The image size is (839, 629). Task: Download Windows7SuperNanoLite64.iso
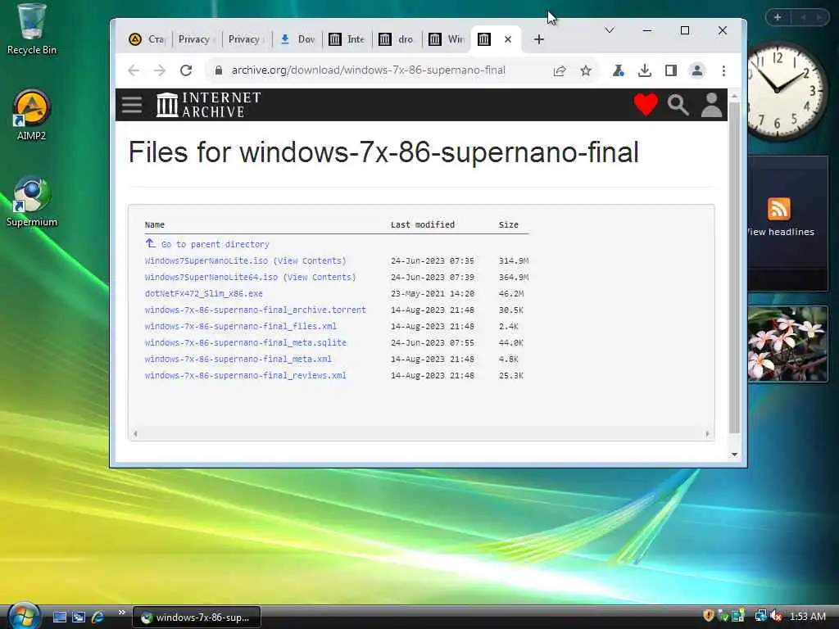(211, 277)
